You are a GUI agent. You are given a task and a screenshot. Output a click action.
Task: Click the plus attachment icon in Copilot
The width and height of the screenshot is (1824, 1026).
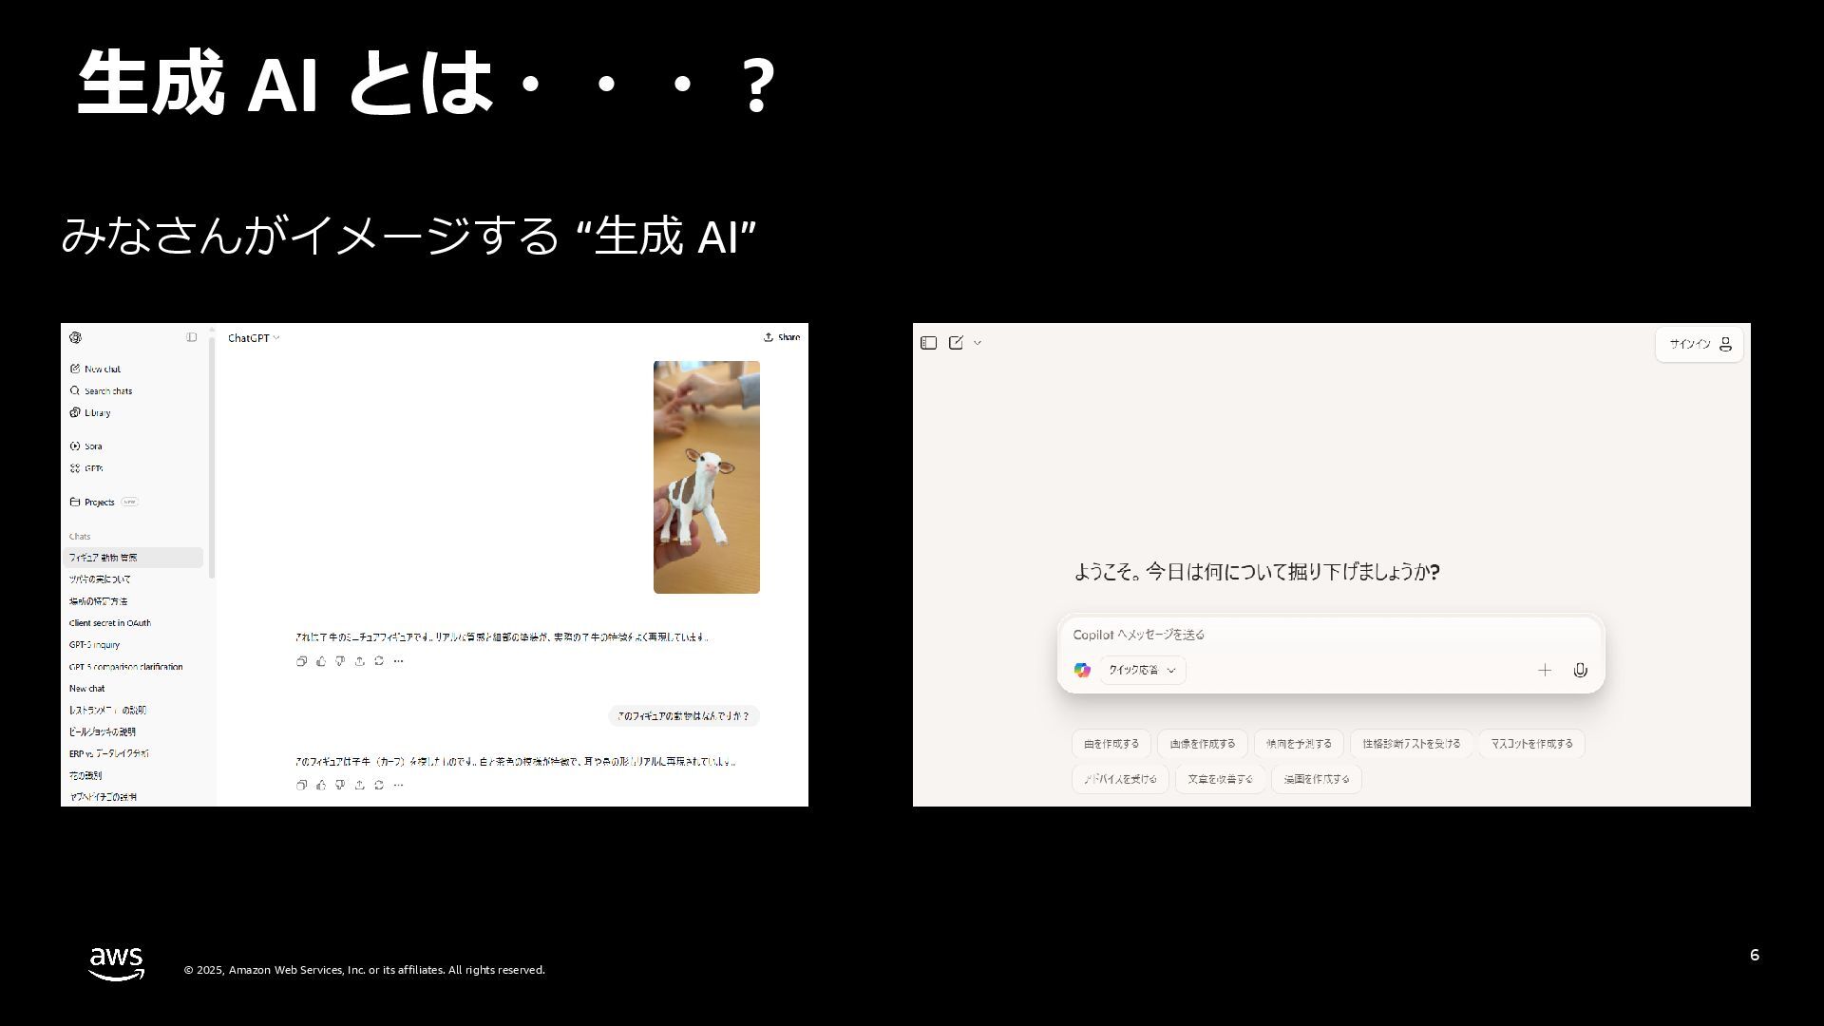pyautogui.click(x=1545, y=670)
